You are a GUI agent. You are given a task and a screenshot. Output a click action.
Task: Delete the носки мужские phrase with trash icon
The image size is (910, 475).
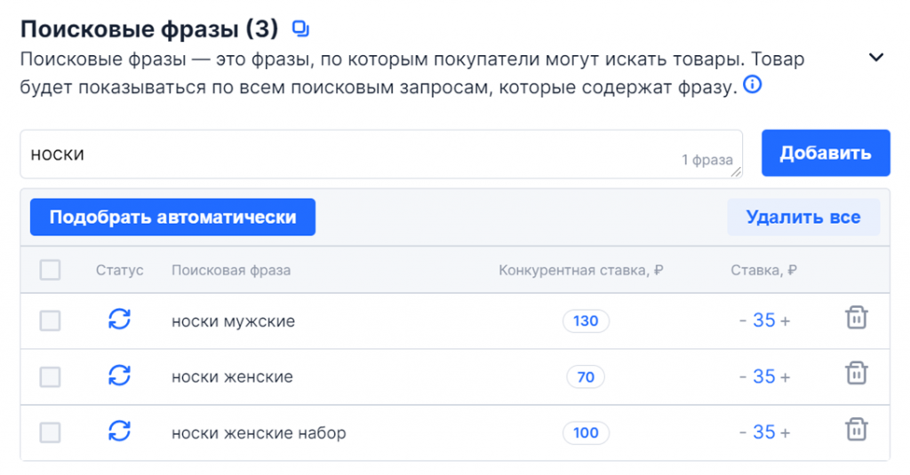tap(856, 318)
